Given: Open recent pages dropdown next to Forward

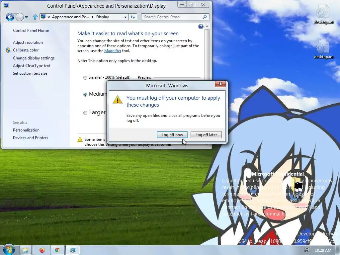Looking at the screenshot, I should [27, 17].
